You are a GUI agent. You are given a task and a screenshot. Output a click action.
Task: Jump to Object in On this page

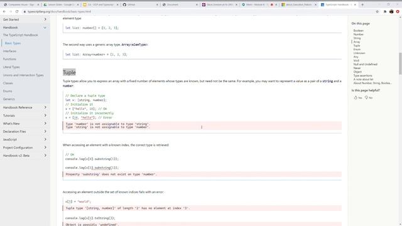[x=357, y=72]
